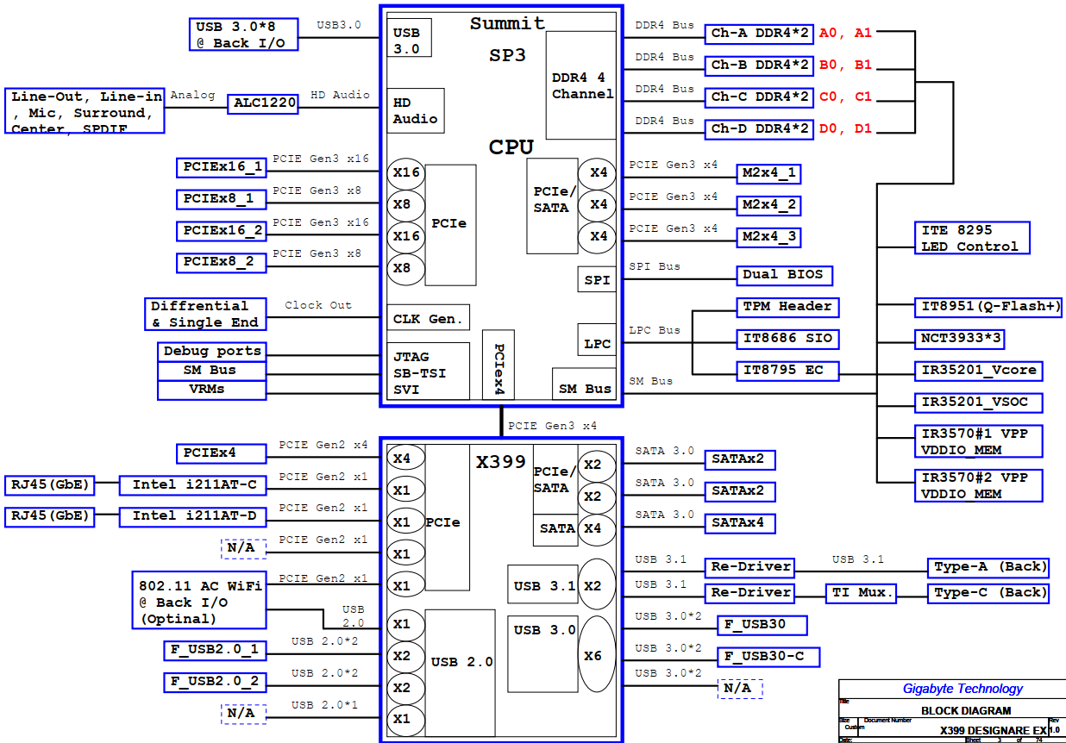Image resolution: width=1066 pixels, height=743 pixels.
Task: Click the "USB 3.0*8 @ Back I/O" block
Action: point(244,34)
